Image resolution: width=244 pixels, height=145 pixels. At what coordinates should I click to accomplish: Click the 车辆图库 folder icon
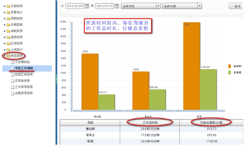tap(8, 25)
